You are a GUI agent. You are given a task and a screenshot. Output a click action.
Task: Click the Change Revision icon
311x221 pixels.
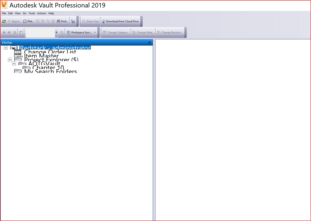159,32
